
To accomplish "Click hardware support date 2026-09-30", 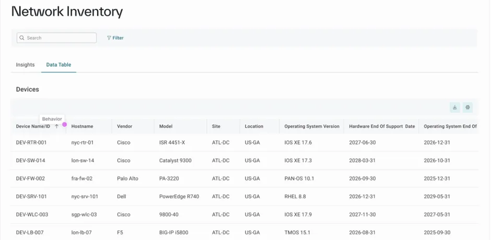I will [x=363, y=178].
